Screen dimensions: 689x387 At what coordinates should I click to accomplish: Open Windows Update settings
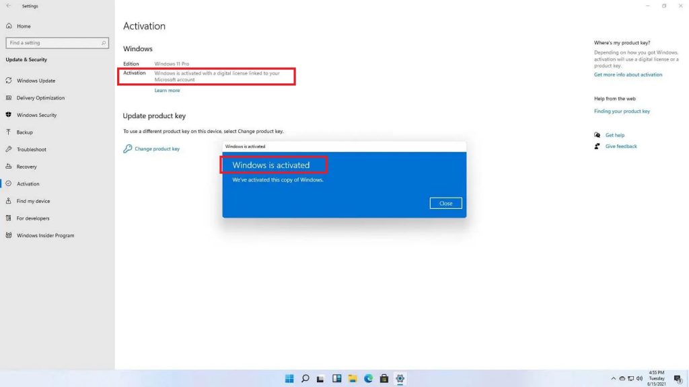[x=36, y=81]
